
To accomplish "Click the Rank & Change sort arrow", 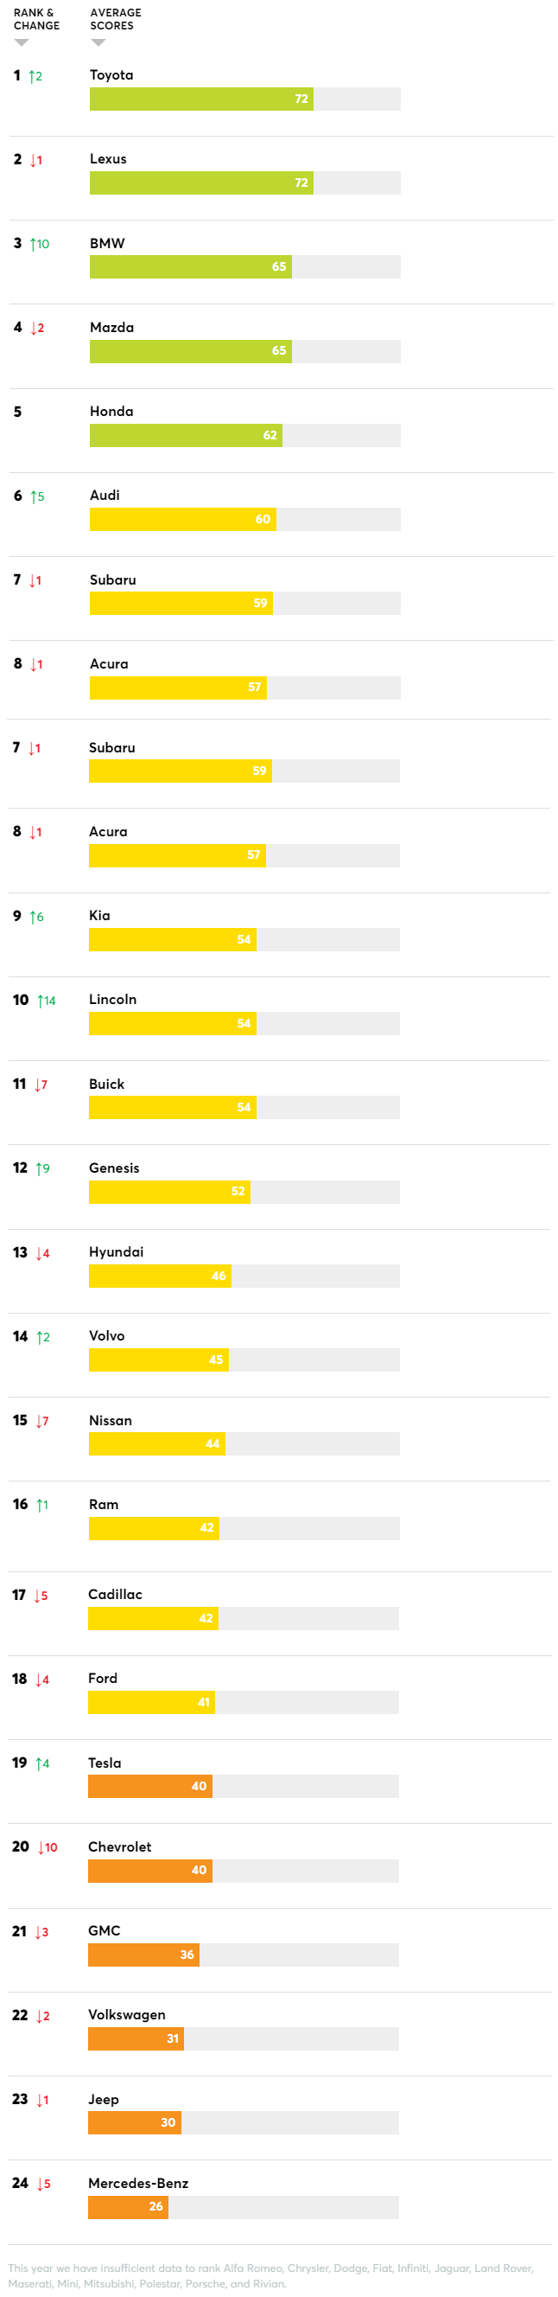I will coord(22,42).
